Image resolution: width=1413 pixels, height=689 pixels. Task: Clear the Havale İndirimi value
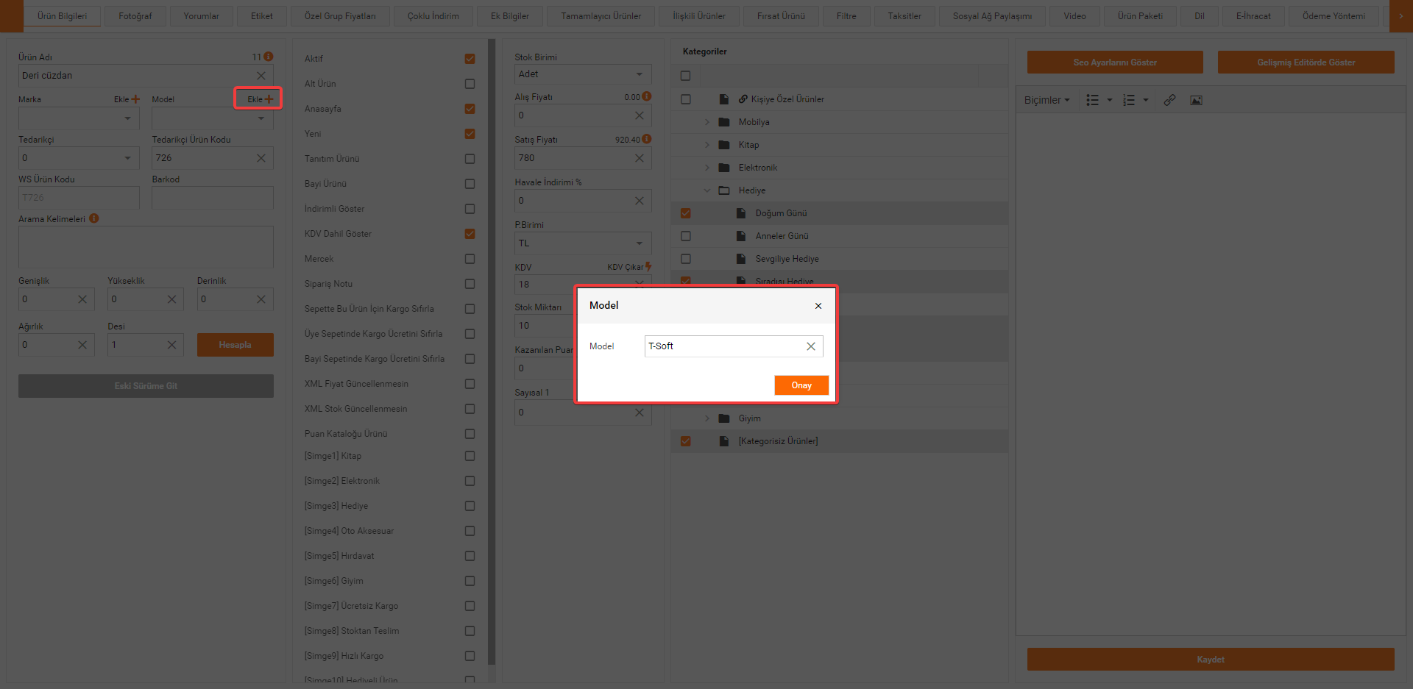coord(640,201)
